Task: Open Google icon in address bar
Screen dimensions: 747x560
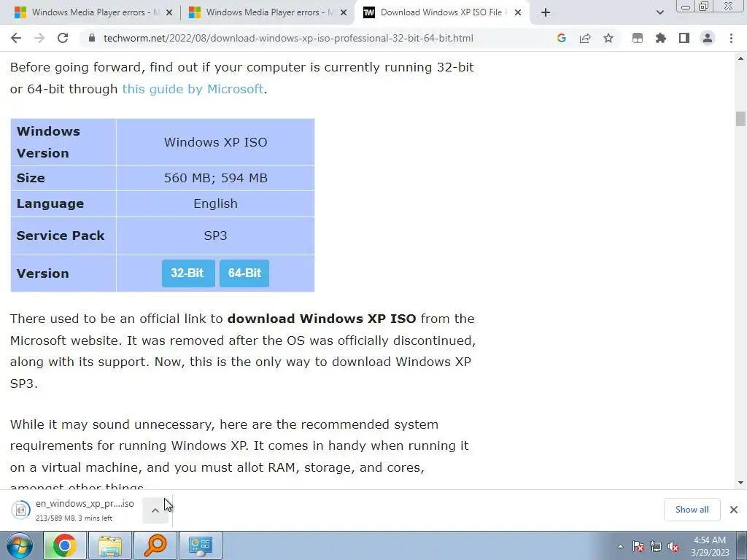Action: pos(561,38)
